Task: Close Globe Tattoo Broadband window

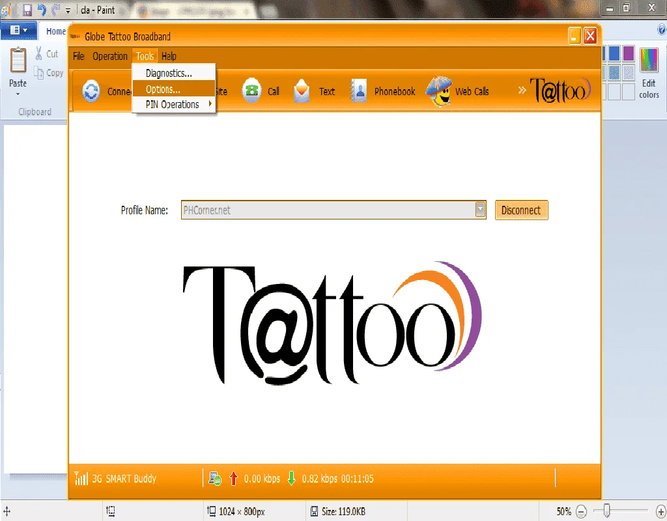Action: pyautogui.click(x=590, y=36)
